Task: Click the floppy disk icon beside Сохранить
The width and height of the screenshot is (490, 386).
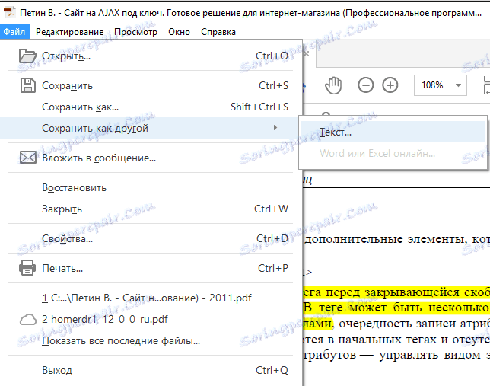Action: (x=28, y=85)
